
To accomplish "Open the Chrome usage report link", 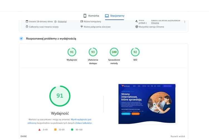I will pyautogui.click(x=166, y=22).
